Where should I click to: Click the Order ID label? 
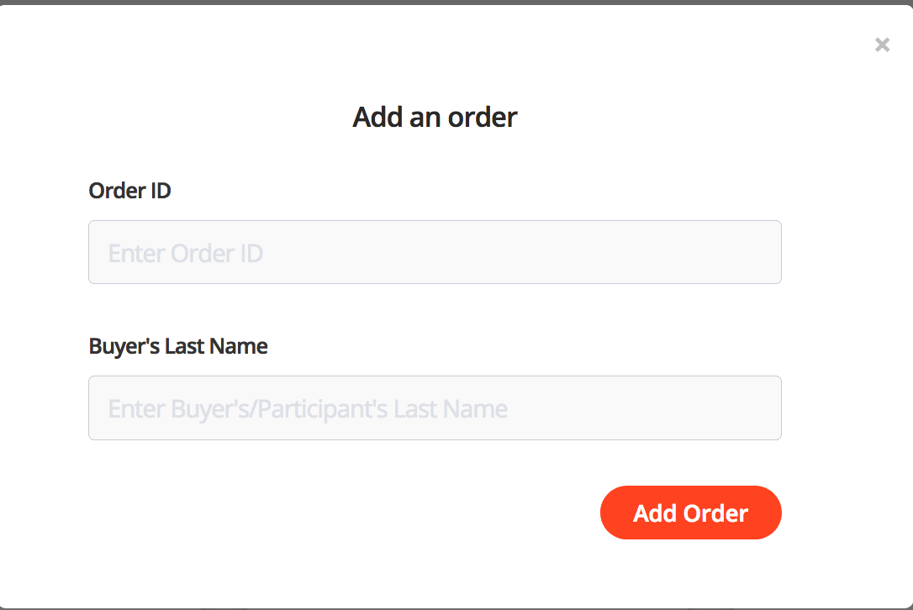click(x=129, y=191)
